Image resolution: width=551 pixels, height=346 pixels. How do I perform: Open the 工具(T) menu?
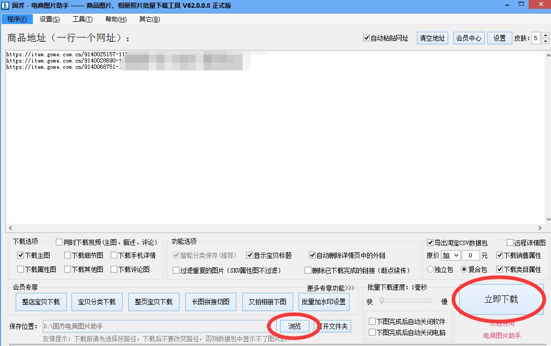click(82, 19)
